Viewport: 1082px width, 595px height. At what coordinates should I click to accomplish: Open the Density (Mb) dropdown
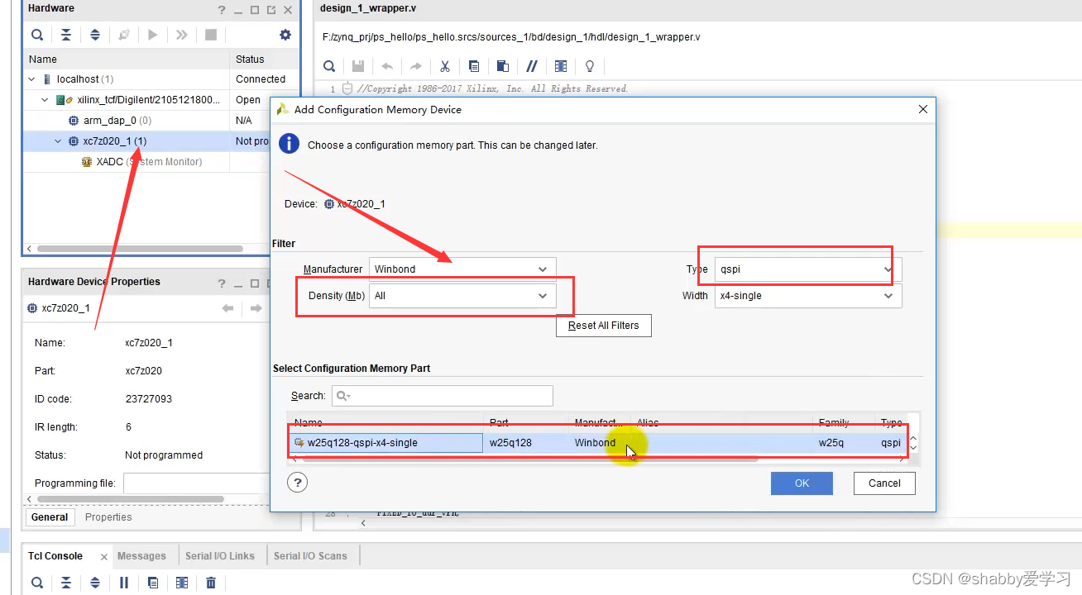(x=462, y=295)
